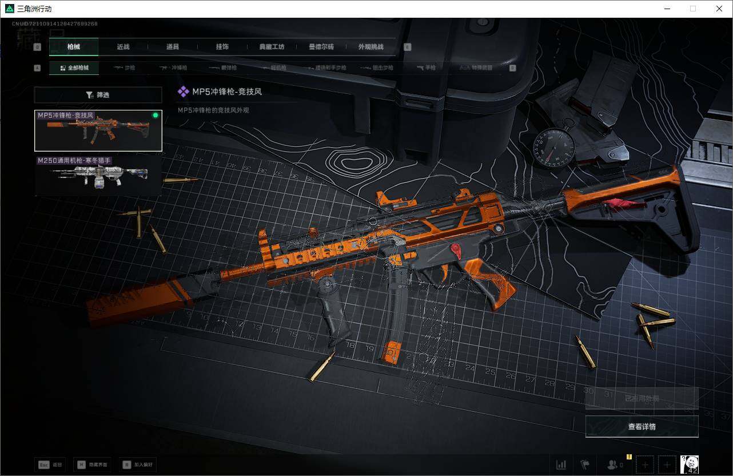Open the 外观挑战 tab
733x476 pixels.
click(x=371, y=47)
